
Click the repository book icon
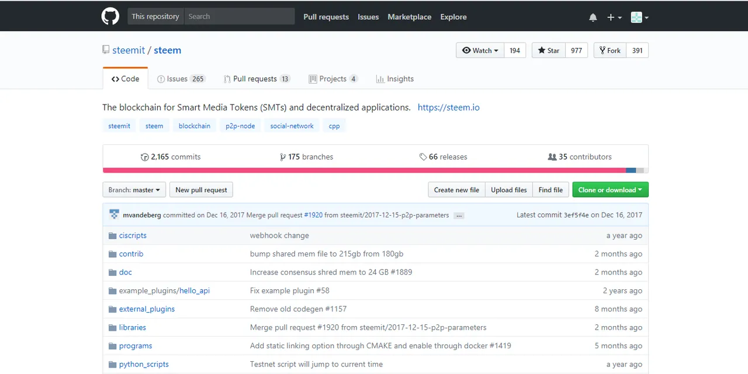[106, 50]
